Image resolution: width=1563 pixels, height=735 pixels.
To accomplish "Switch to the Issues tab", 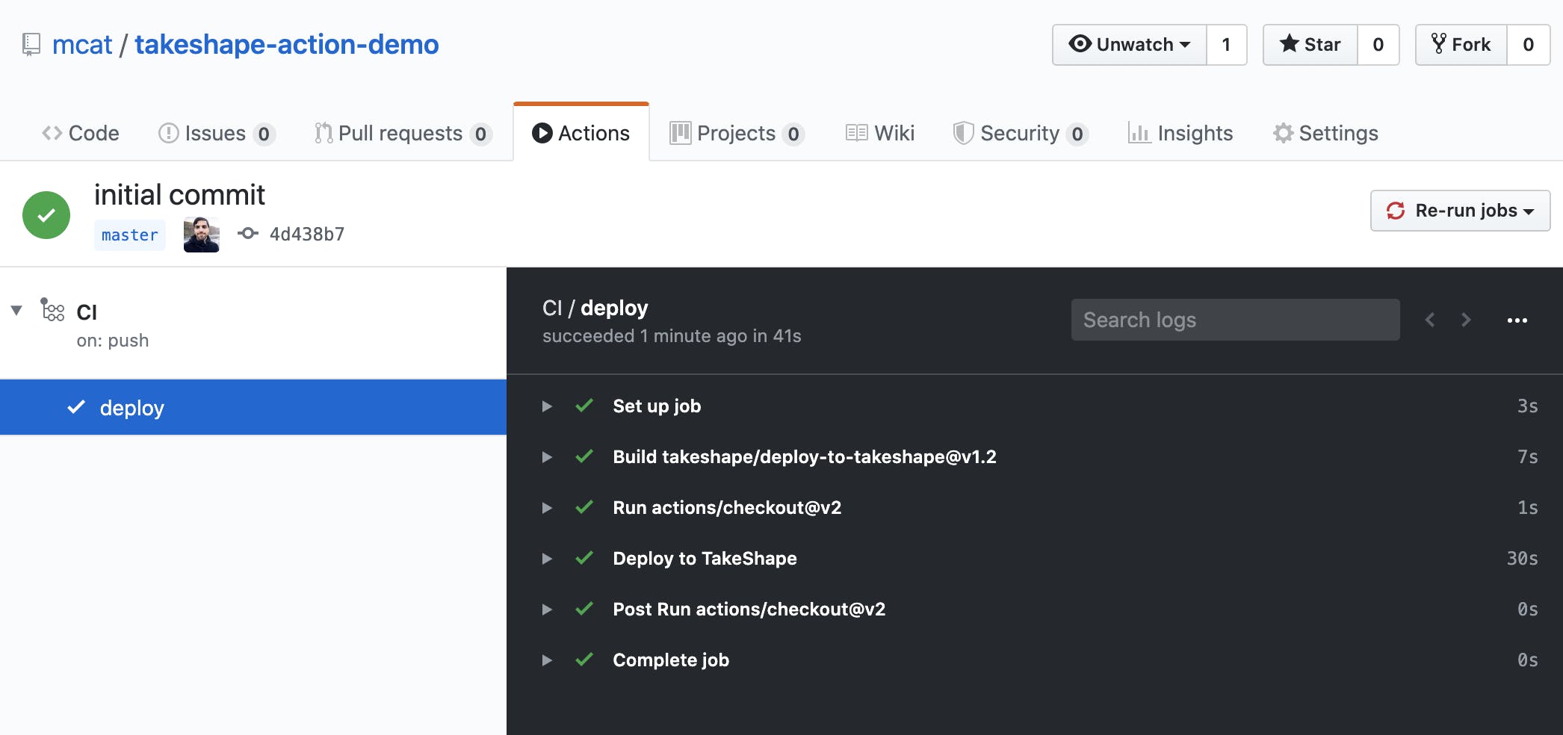I will coord(217,133).
